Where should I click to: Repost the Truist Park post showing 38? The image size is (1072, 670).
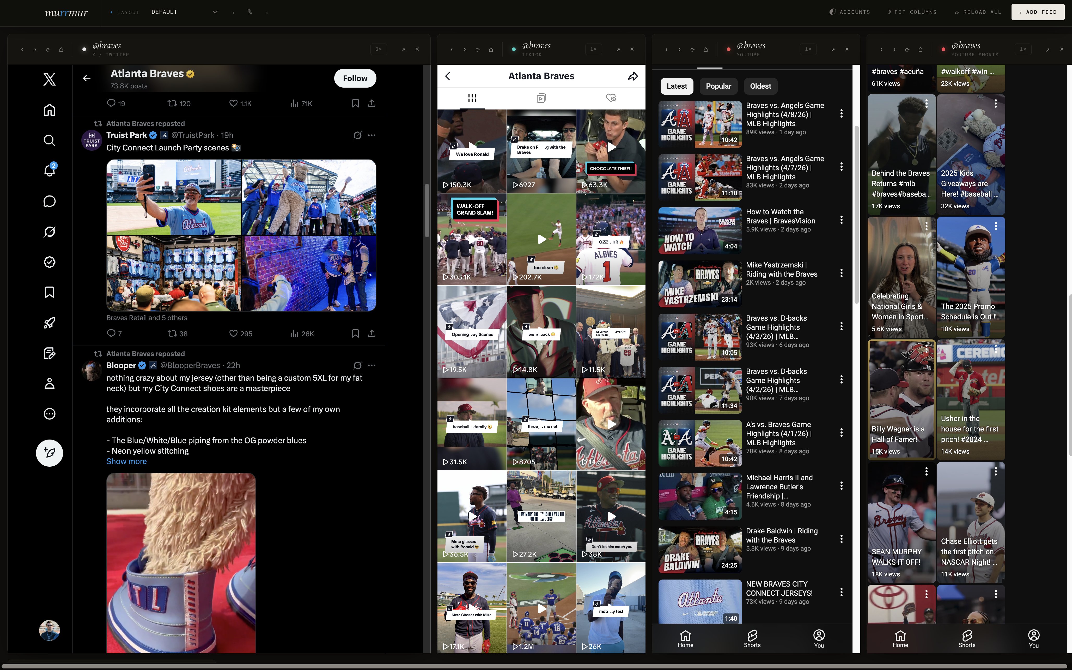coord(177,334)
